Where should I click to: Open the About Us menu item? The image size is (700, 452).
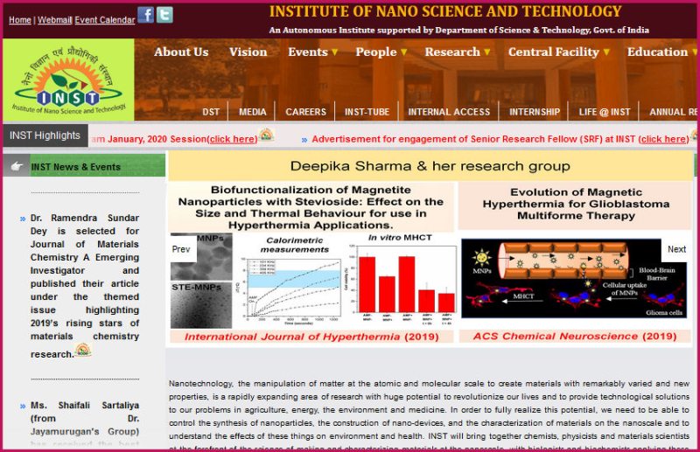181,52
